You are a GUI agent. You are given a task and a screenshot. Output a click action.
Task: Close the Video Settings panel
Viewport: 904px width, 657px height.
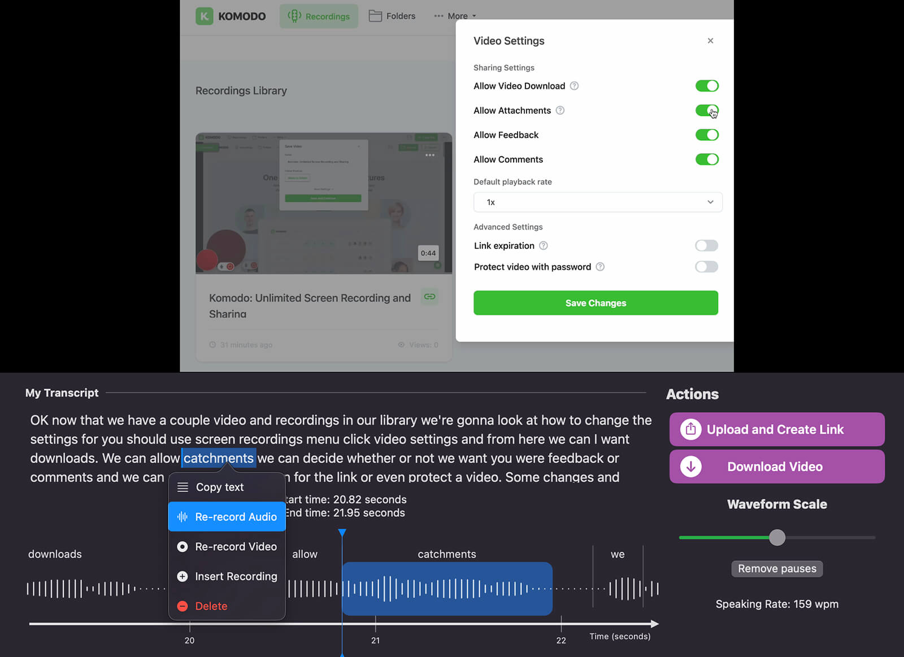click(710, 41)
